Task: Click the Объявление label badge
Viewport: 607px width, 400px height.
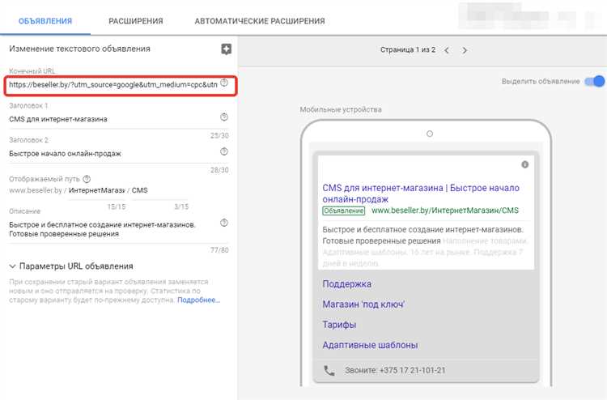Action: tap(344, 211)
